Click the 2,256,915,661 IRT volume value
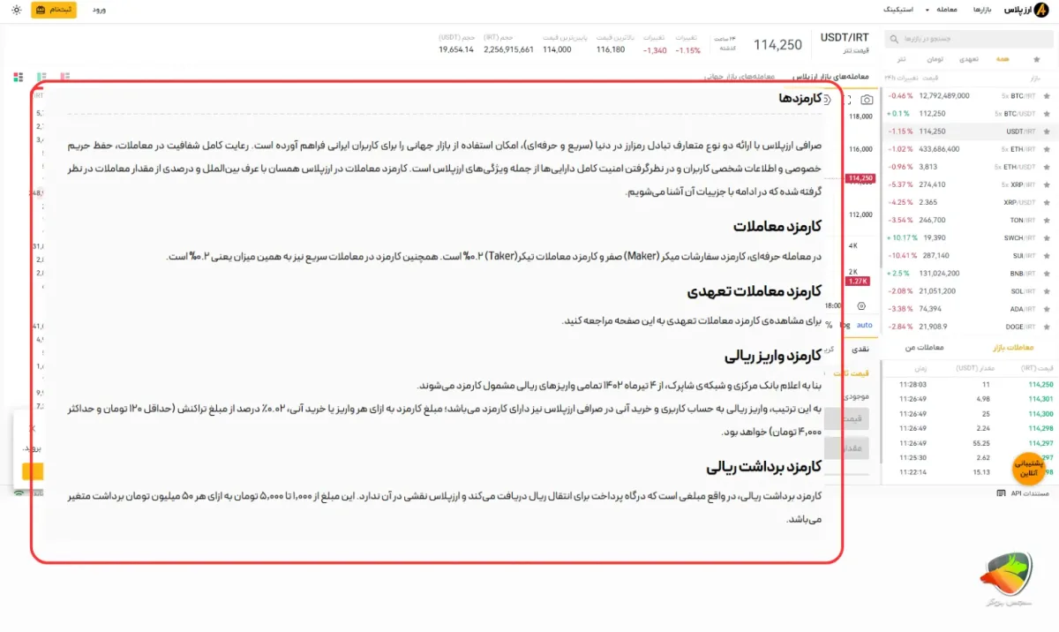 [509, 49]
